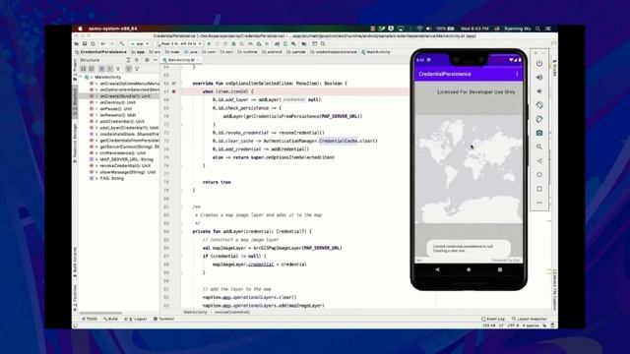Click the sample breadcrumb in the navigation bar

tap(296, 52)
